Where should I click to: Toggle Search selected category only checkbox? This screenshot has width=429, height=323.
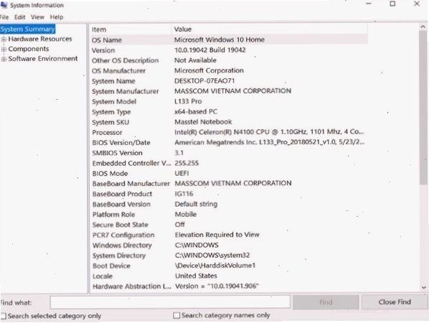(x=4, y=316)
